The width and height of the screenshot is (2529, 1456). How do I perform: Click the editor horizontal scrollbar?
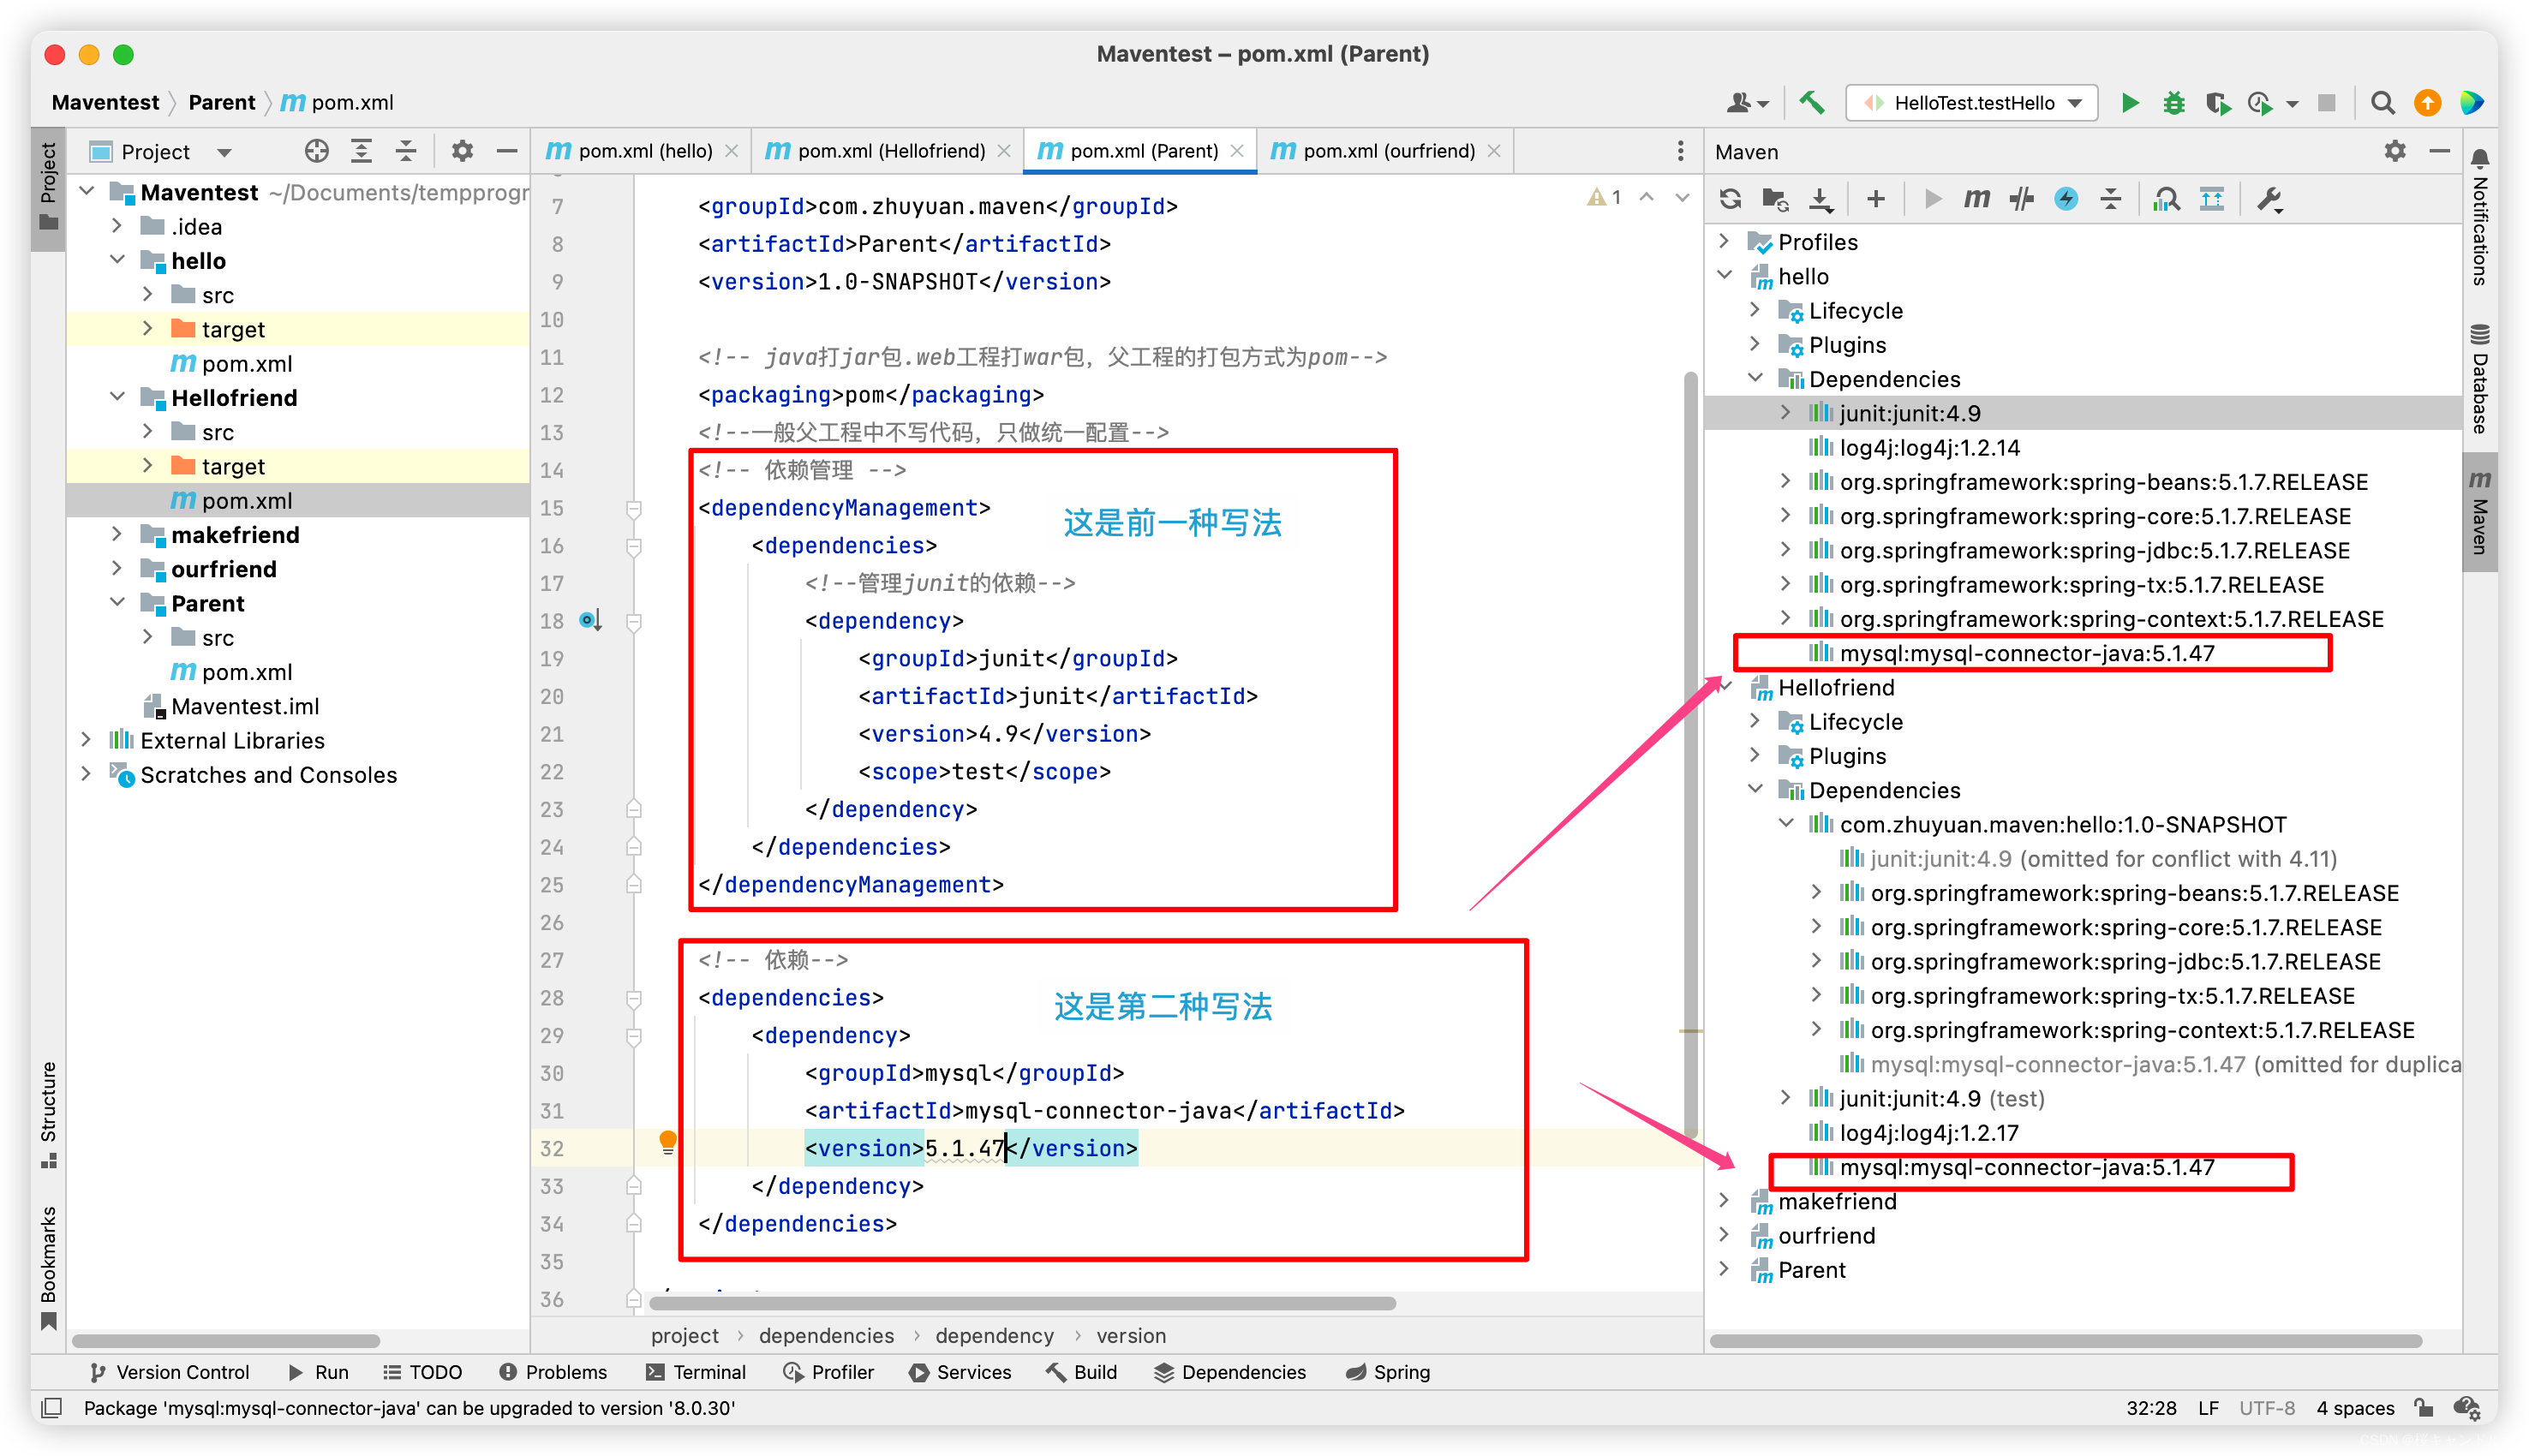(x=1022, y=1303)
